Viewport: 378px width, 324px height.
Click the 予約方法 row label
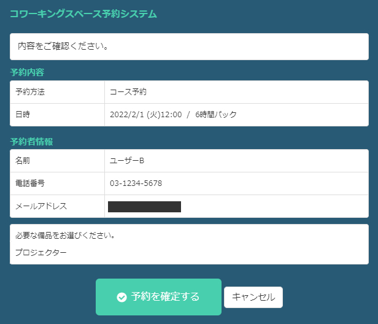(30, 92)
